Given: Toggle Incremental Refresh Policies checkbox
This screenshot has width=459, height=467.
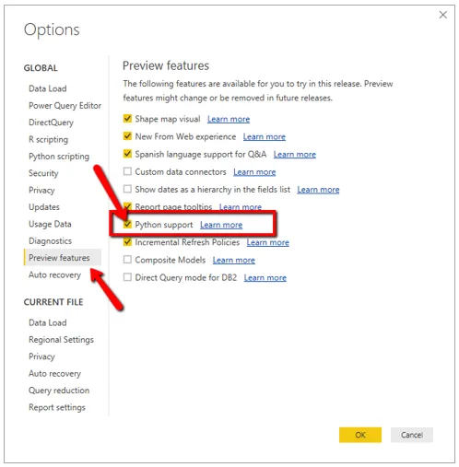Looking at the screenshot, I should [x=127, y=242].
